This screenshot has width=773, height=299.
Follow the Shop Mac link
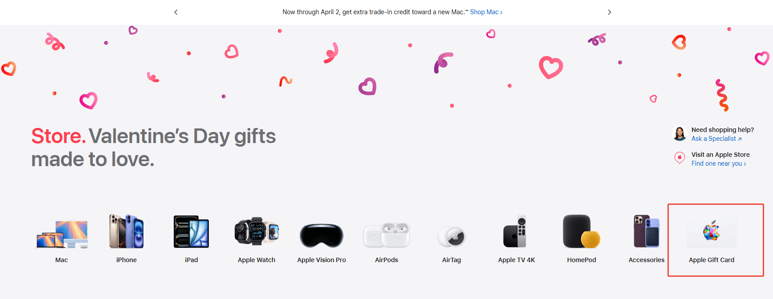click(486, 12)
